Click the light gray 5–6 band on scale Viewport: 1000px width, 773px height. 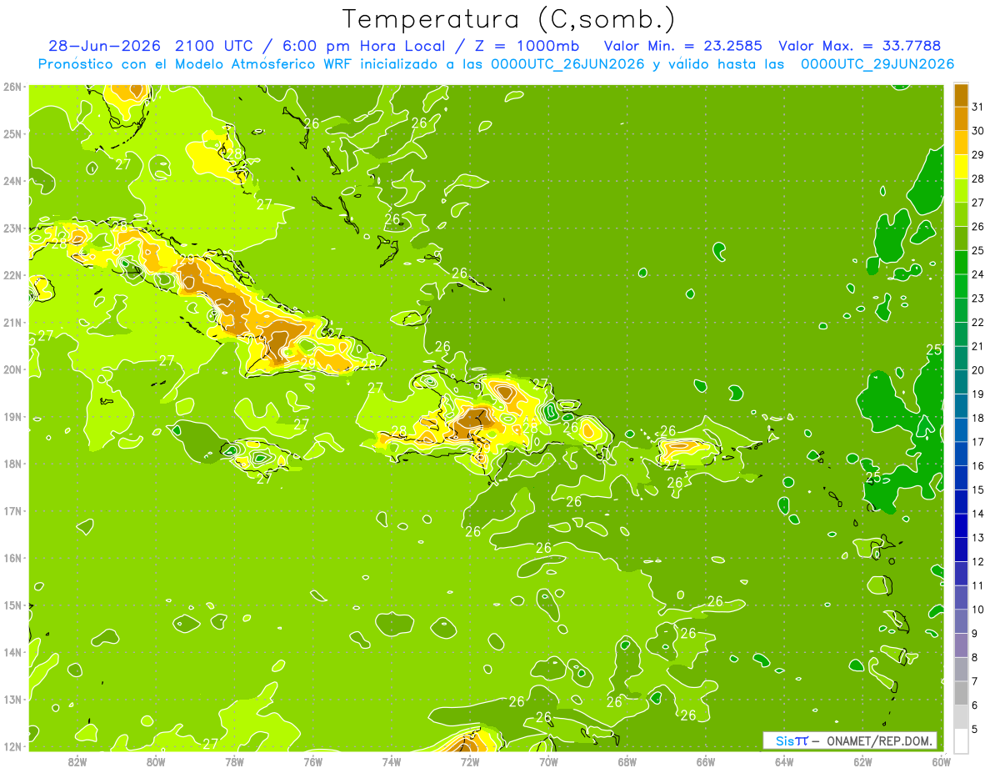[x=961, y=717]
